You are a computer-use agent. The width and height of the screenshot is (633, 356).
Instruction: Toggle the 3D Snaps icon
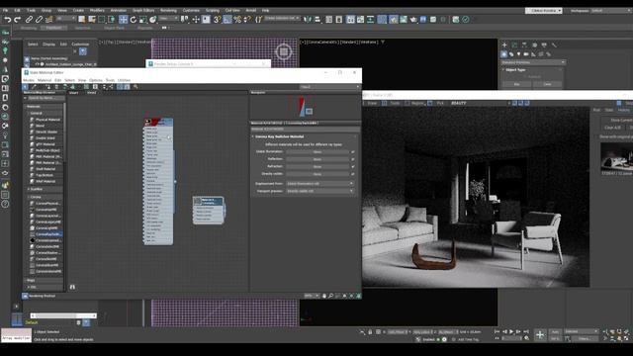[x=218, y=20]
